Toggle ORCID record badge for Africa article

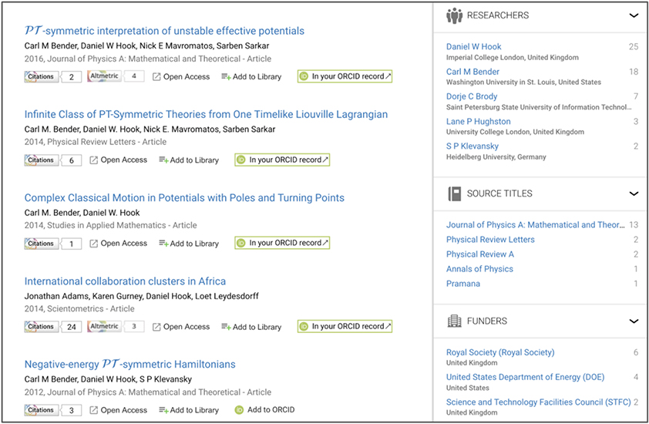tap(345, 327)
